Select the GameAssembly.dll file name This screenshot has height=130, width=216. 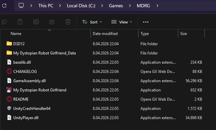(29, 81)
